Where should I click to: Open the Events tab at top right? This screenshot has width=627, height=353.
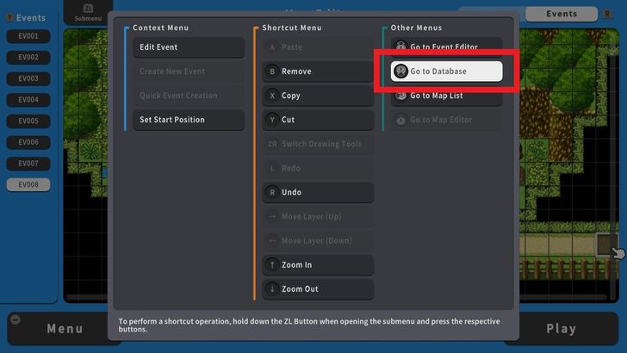click(x=562, y=14)
